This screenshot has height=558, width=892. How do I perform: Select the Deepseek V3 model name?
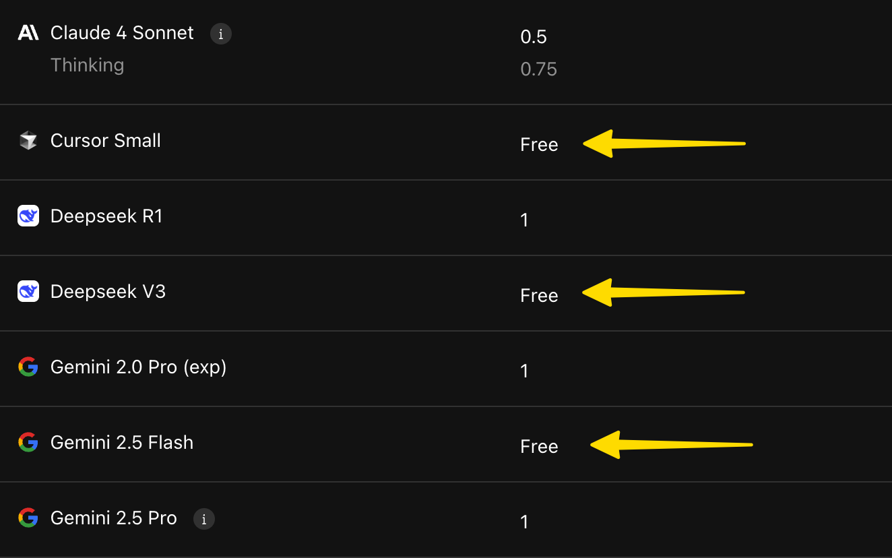pyautogui.click(x=108, y=292)
